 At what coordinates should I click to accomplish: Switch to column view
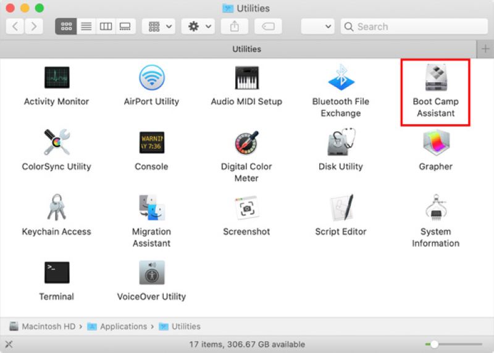[106, 26]
